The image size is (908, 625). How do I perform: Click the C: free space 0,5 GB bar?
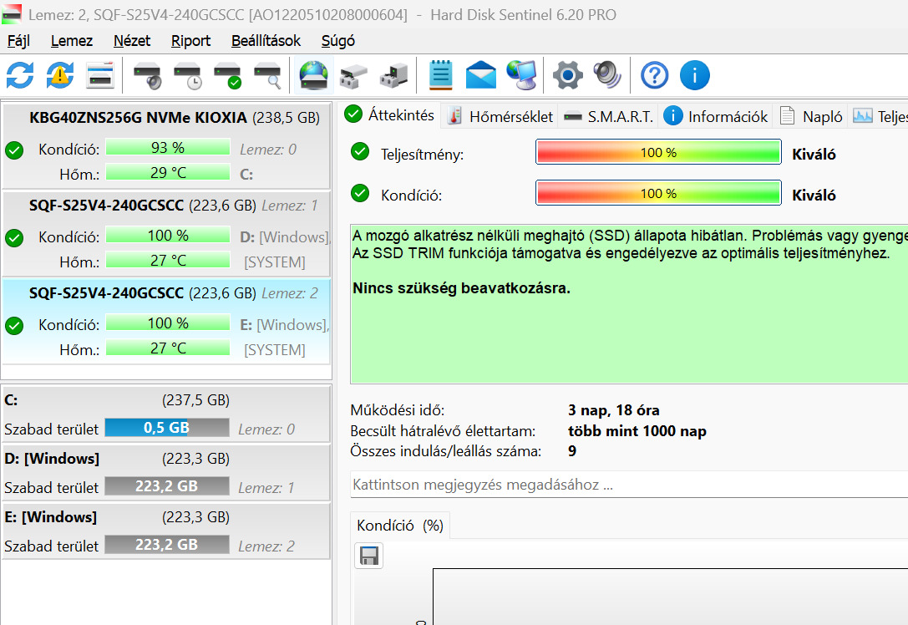167,428
